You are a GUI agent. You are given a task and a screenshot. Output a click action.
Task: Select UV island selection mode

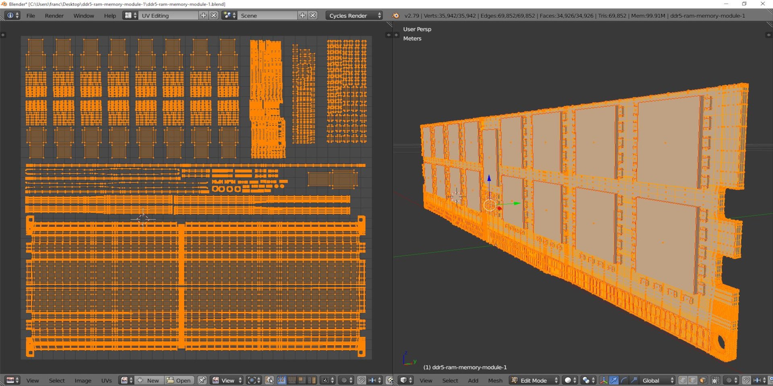(312, 380)
